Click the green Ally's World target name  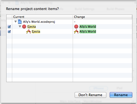click(x=88, y=27)
